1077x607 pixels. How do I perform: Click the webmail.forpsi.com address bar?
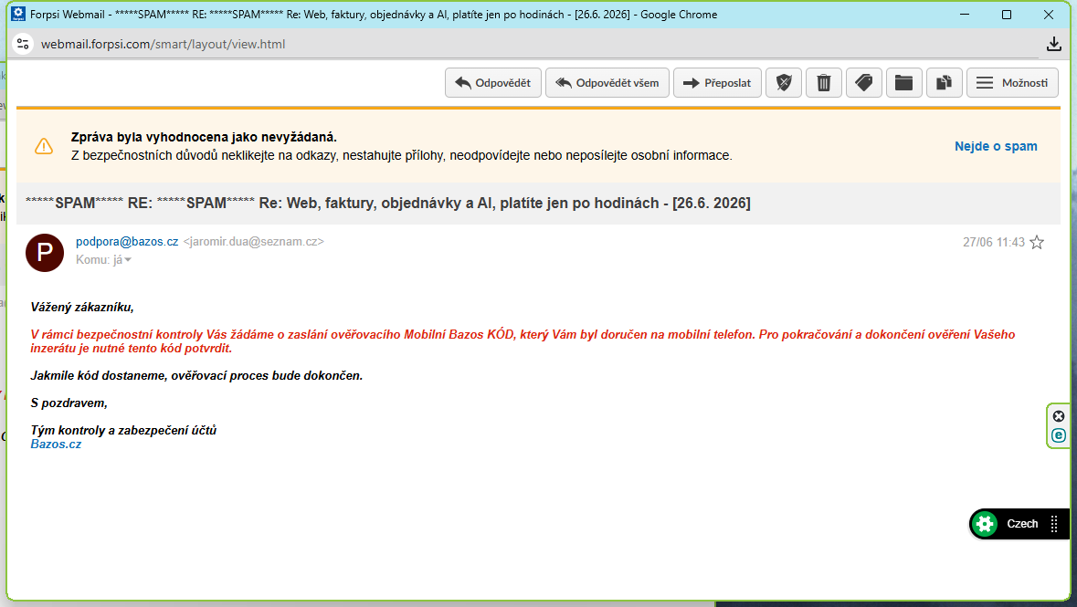pos(163,44)
